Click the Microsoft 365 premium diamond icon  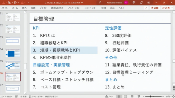click(134, 2)
